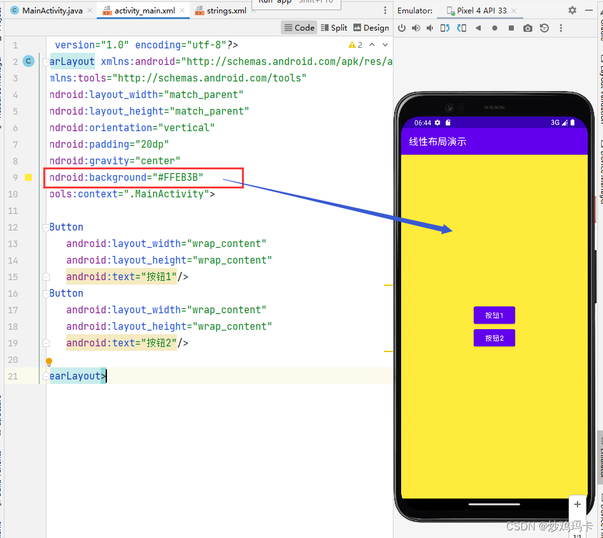
Task: Click the intention lightbulb on line 20
Action: coord(49,362)
